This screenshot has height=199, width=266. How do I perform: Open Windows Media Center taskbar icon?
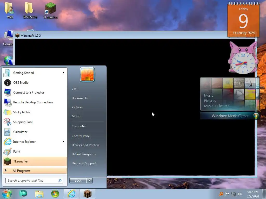tap(55, 194)
